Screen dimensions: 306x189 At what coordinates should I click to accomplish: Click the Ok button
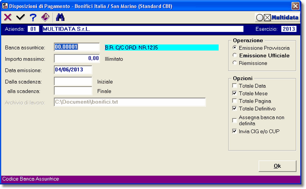click(x=277, y=166)
